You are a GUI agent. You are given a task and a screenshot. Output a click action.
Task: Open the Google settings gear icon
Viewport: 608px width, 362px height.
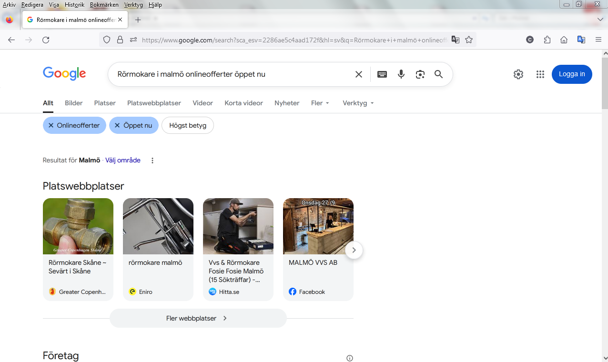[x=518, y=74]
